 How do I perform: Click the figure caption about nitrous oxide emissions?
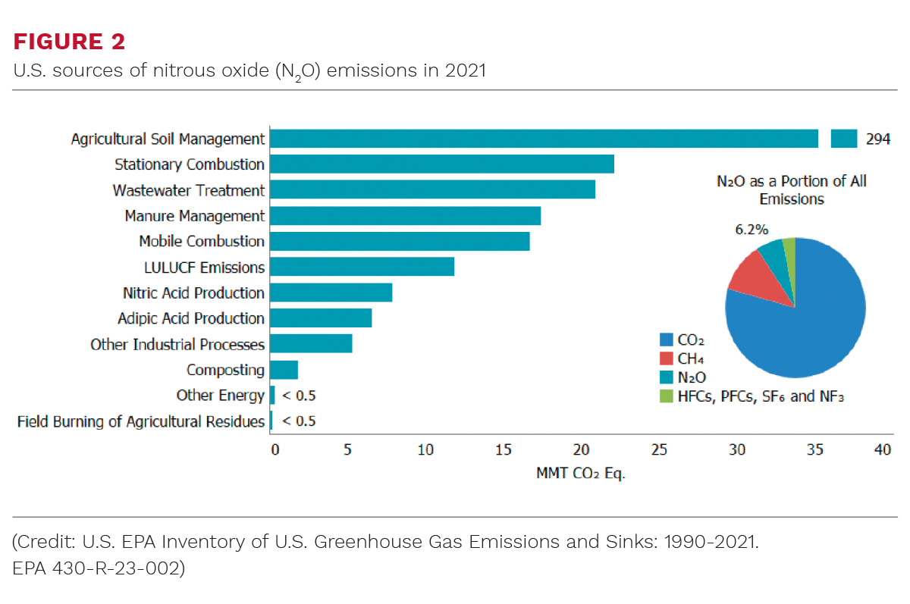coord(249,72)
